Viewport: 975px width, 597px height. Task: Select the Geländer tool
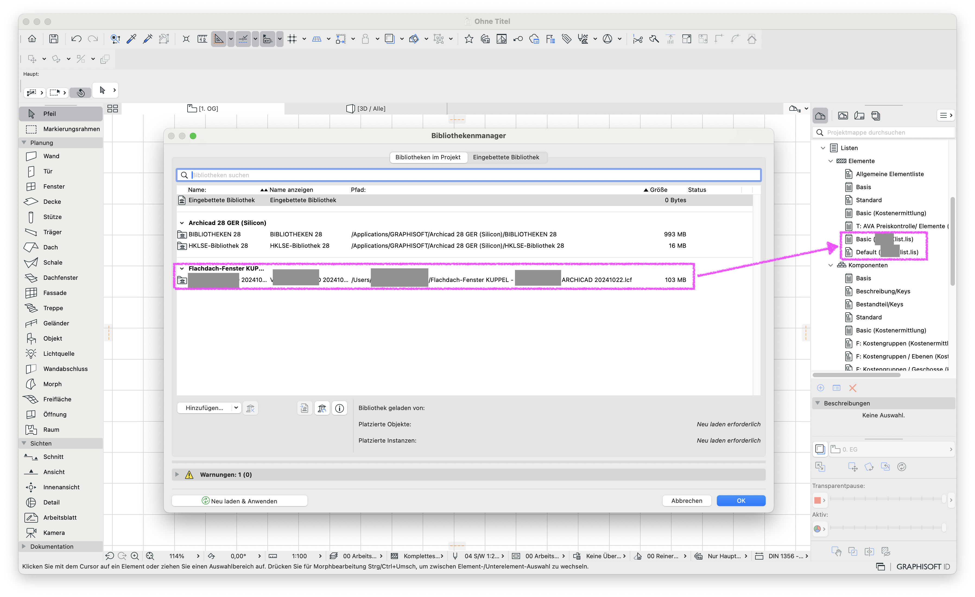point(61,323)
